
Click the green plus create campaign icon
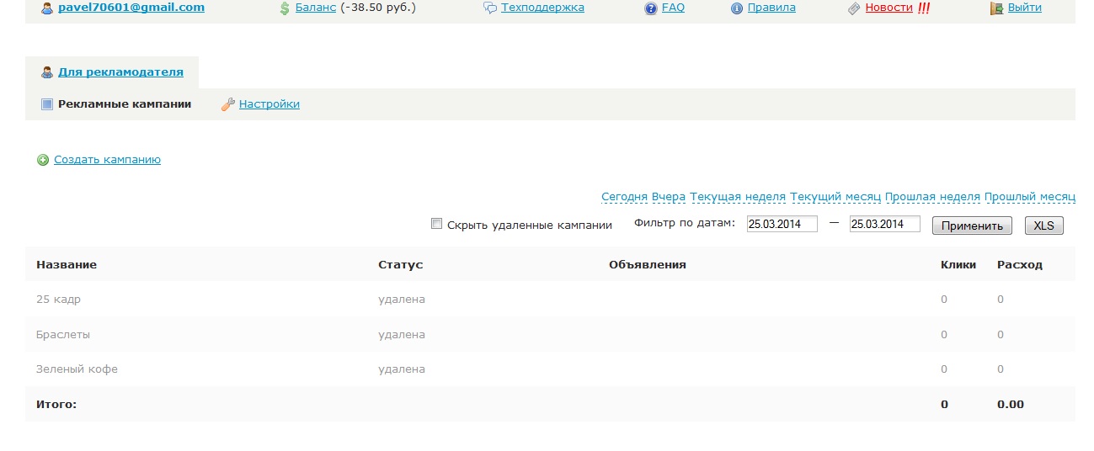pos(43,160)
